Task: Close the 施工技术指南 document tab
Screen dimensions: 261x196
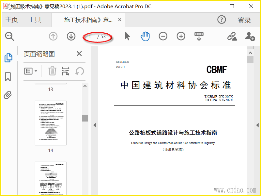Action: [x=119, y=20]
